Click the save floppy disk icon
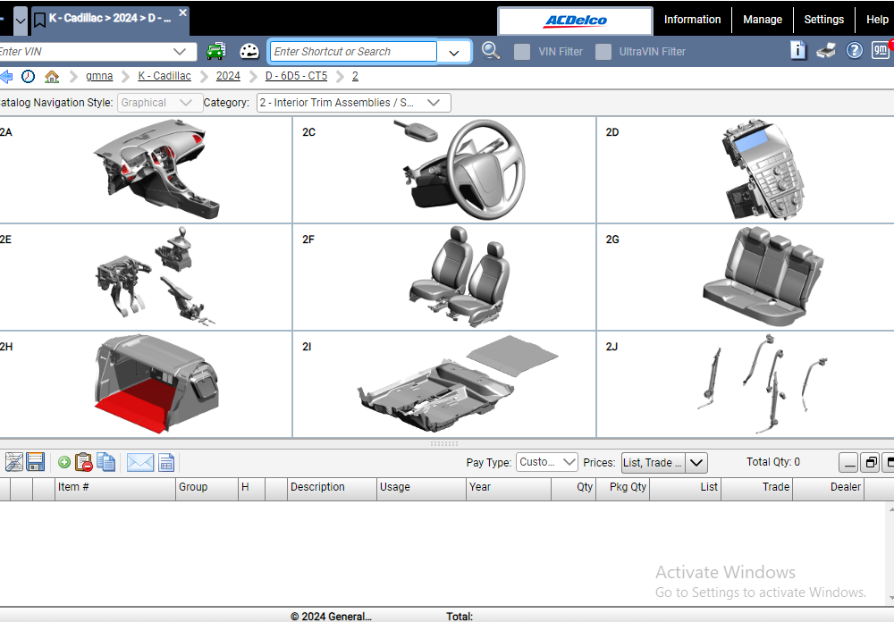 pos(36,462)
